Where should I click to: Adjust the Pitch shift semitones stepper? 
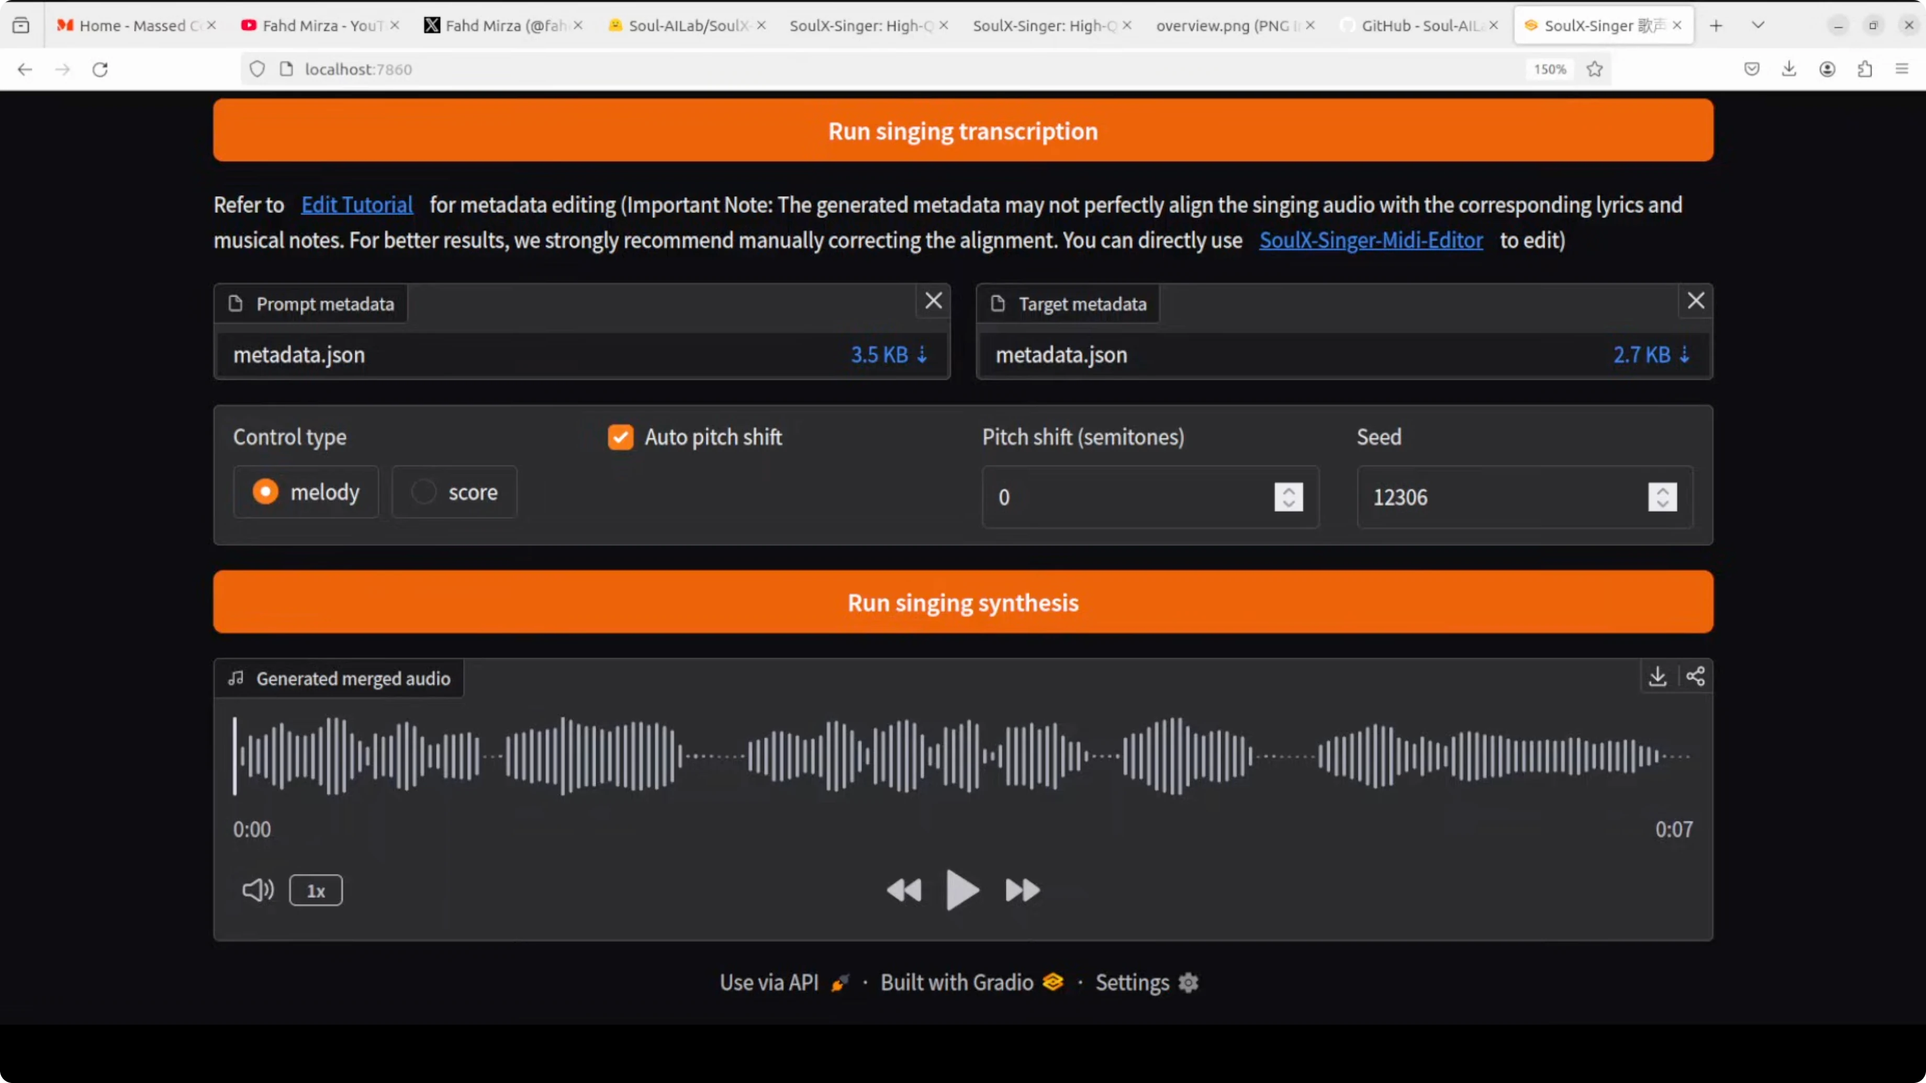(1288, 497)
